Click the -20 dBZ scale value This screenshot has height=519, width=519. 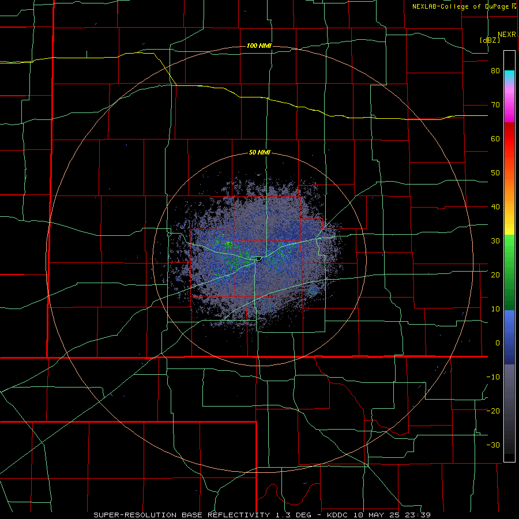tap(493, 411)
